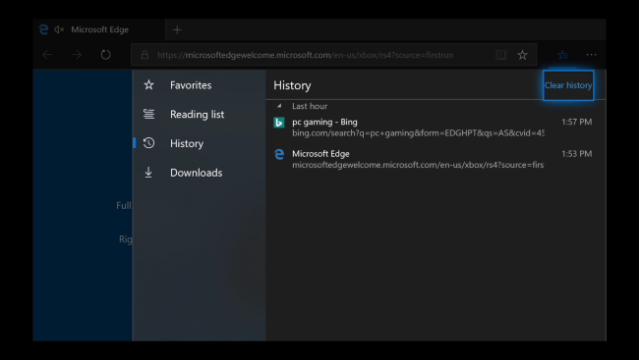Click the 1:53 PM timestamp
639x360 pixels.
click(x=577, y=154)
